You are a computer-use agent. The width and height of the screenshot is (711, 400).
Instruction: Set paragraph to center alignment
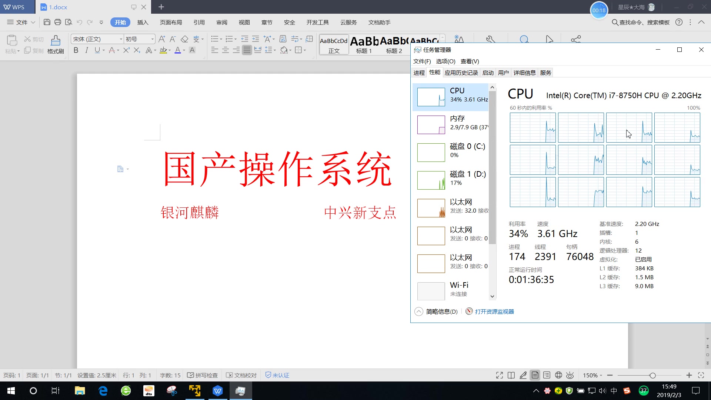(225, 50)
